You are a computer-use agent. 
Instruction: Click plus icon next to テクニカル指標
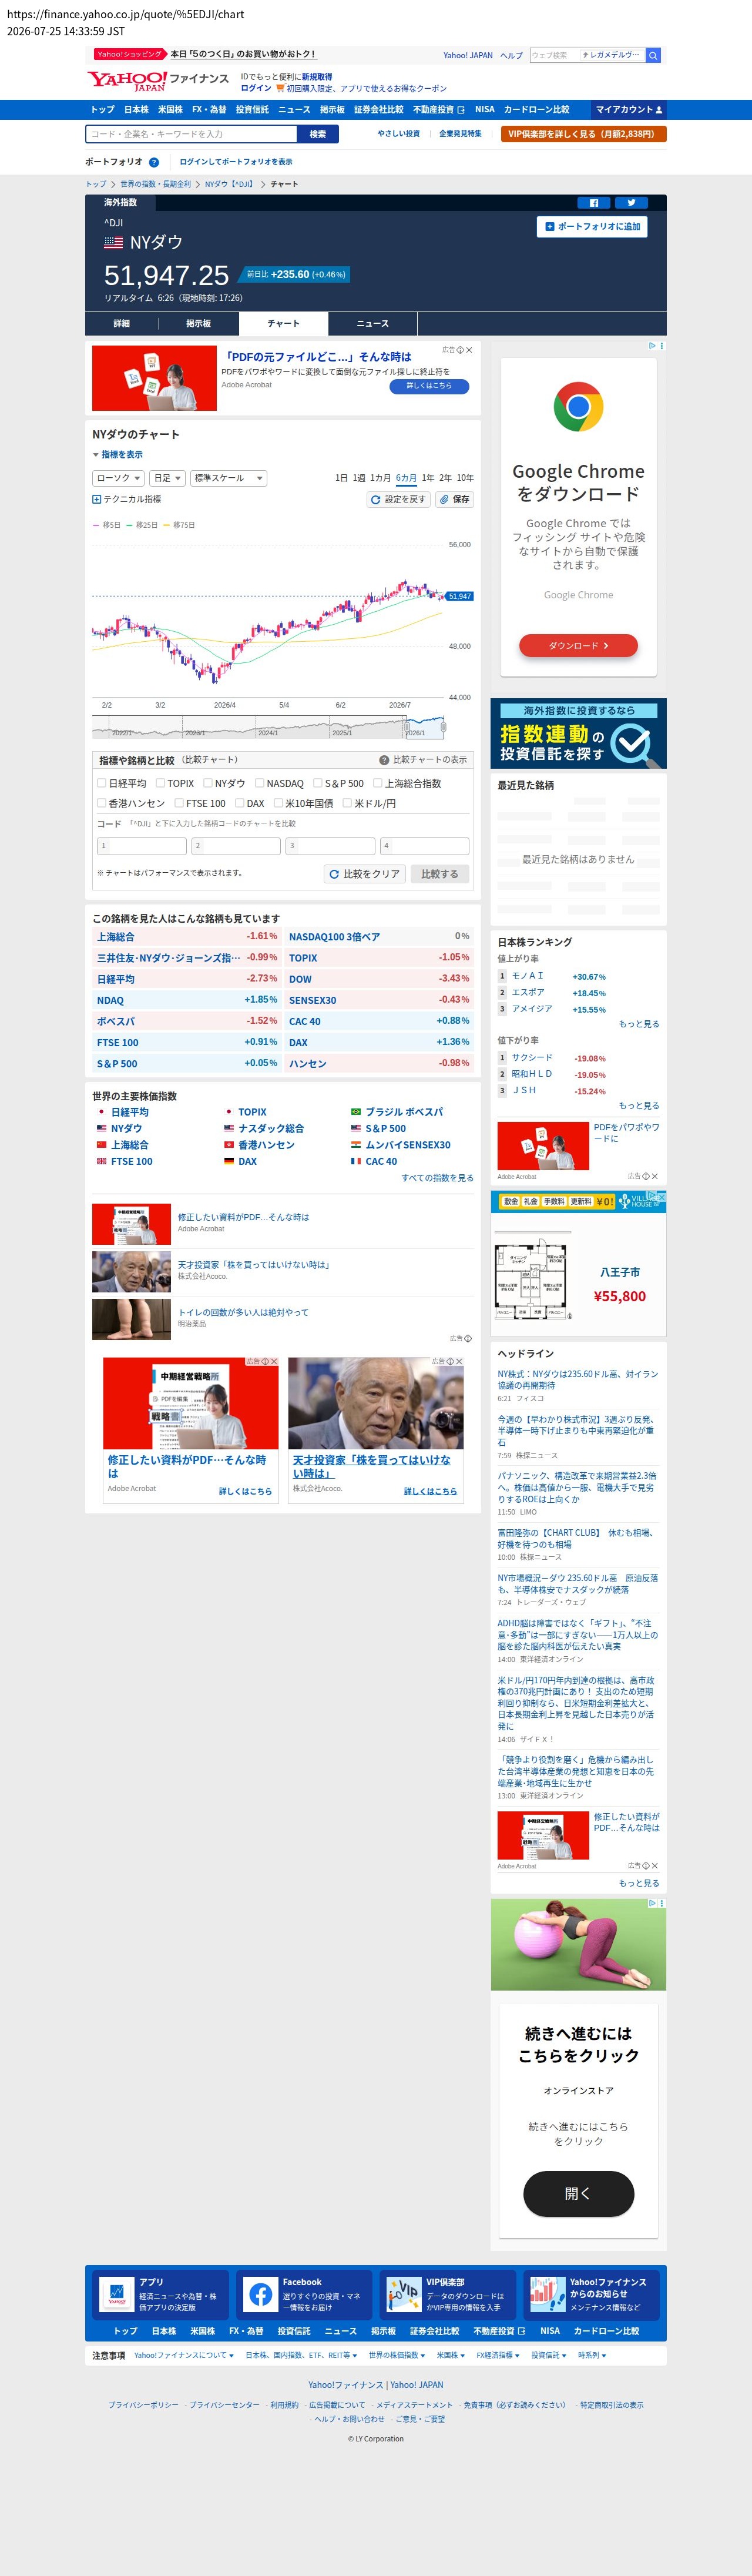[97, 499]
